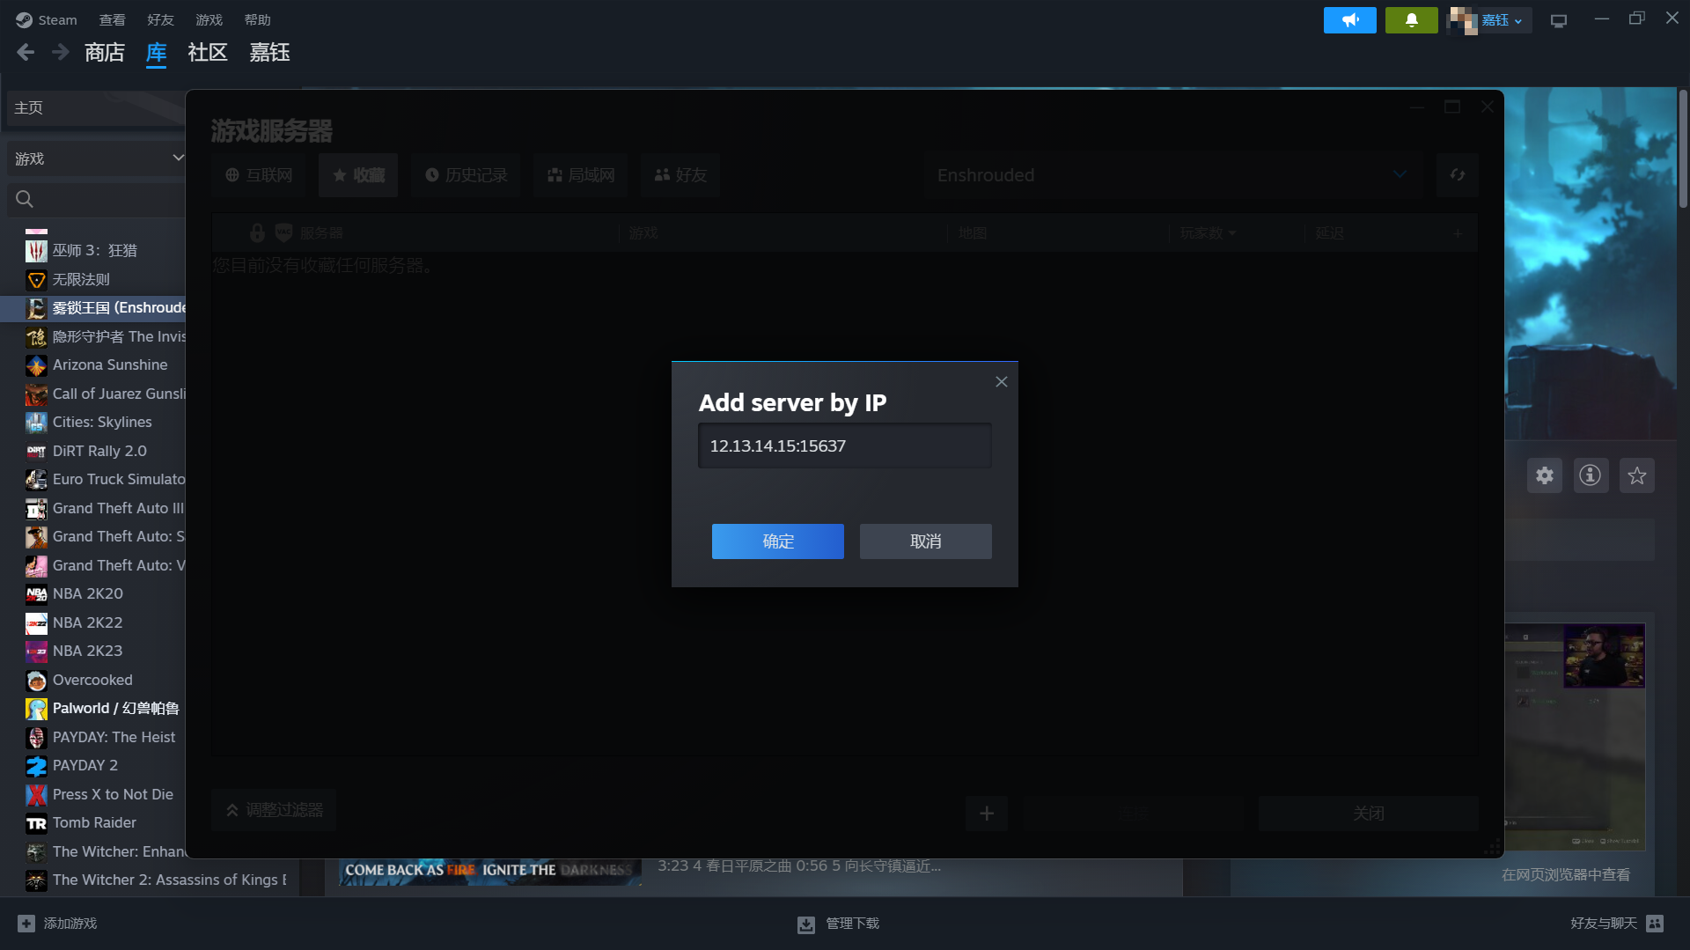This screenshot has height=950, width=1690.
Task: Open game settings gear icon
Action: pos(1544,475)
